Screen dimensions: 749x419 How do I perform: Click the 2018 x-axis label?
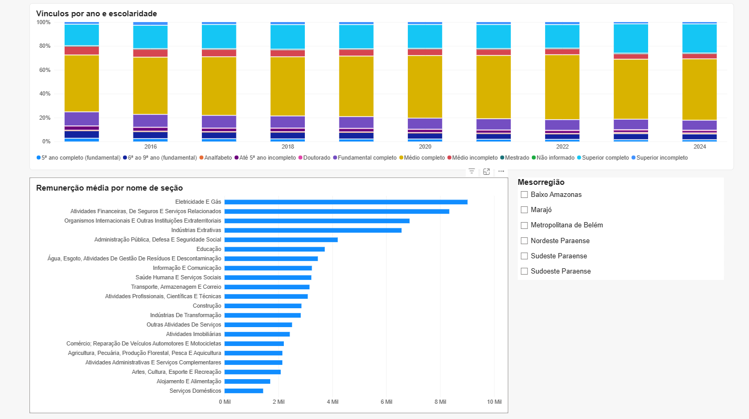click(x=288, y=147)
